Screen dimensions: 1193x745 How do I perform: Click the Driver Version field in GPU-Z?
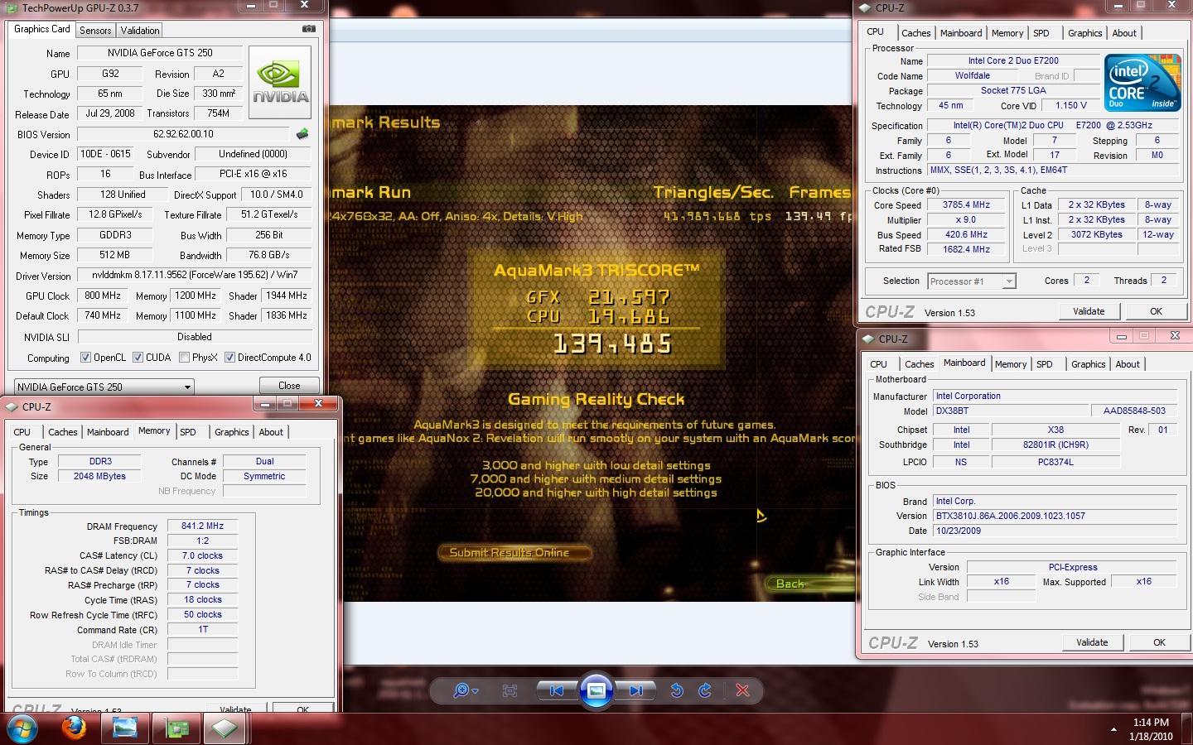coord(195,275)
